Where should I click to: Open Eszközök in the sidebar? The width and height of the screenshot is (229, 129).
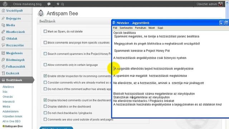point(13,73)
